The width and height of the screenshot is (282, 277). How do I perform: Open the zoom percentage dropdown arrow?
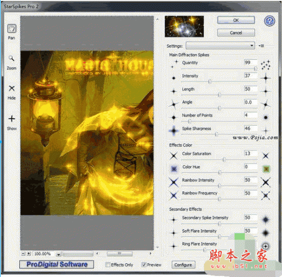click(x=59, y=254)
